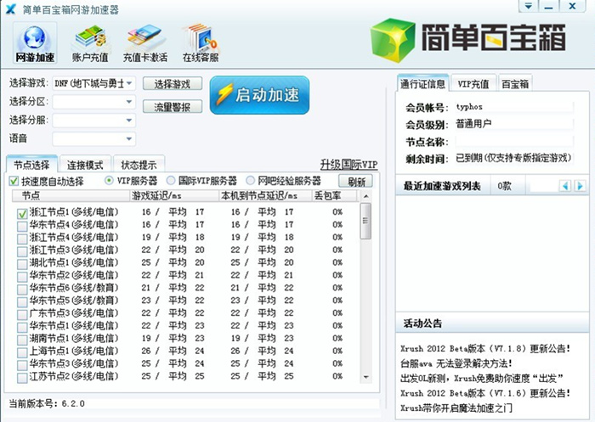
Task: Click the 节点名称 empty field
Action: tap(514, 142)
